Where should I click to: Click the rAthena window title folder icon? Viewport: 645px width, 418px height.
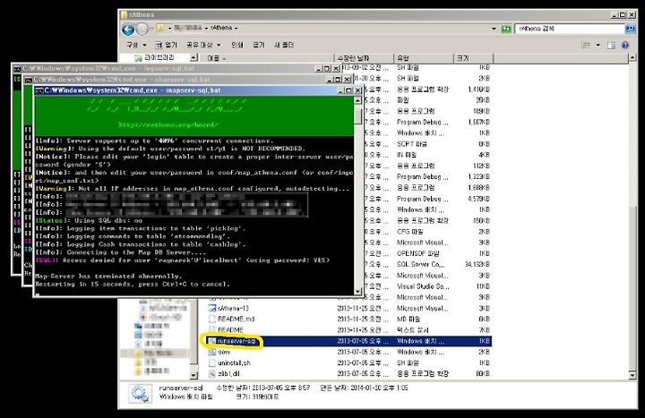coord(124,14)
